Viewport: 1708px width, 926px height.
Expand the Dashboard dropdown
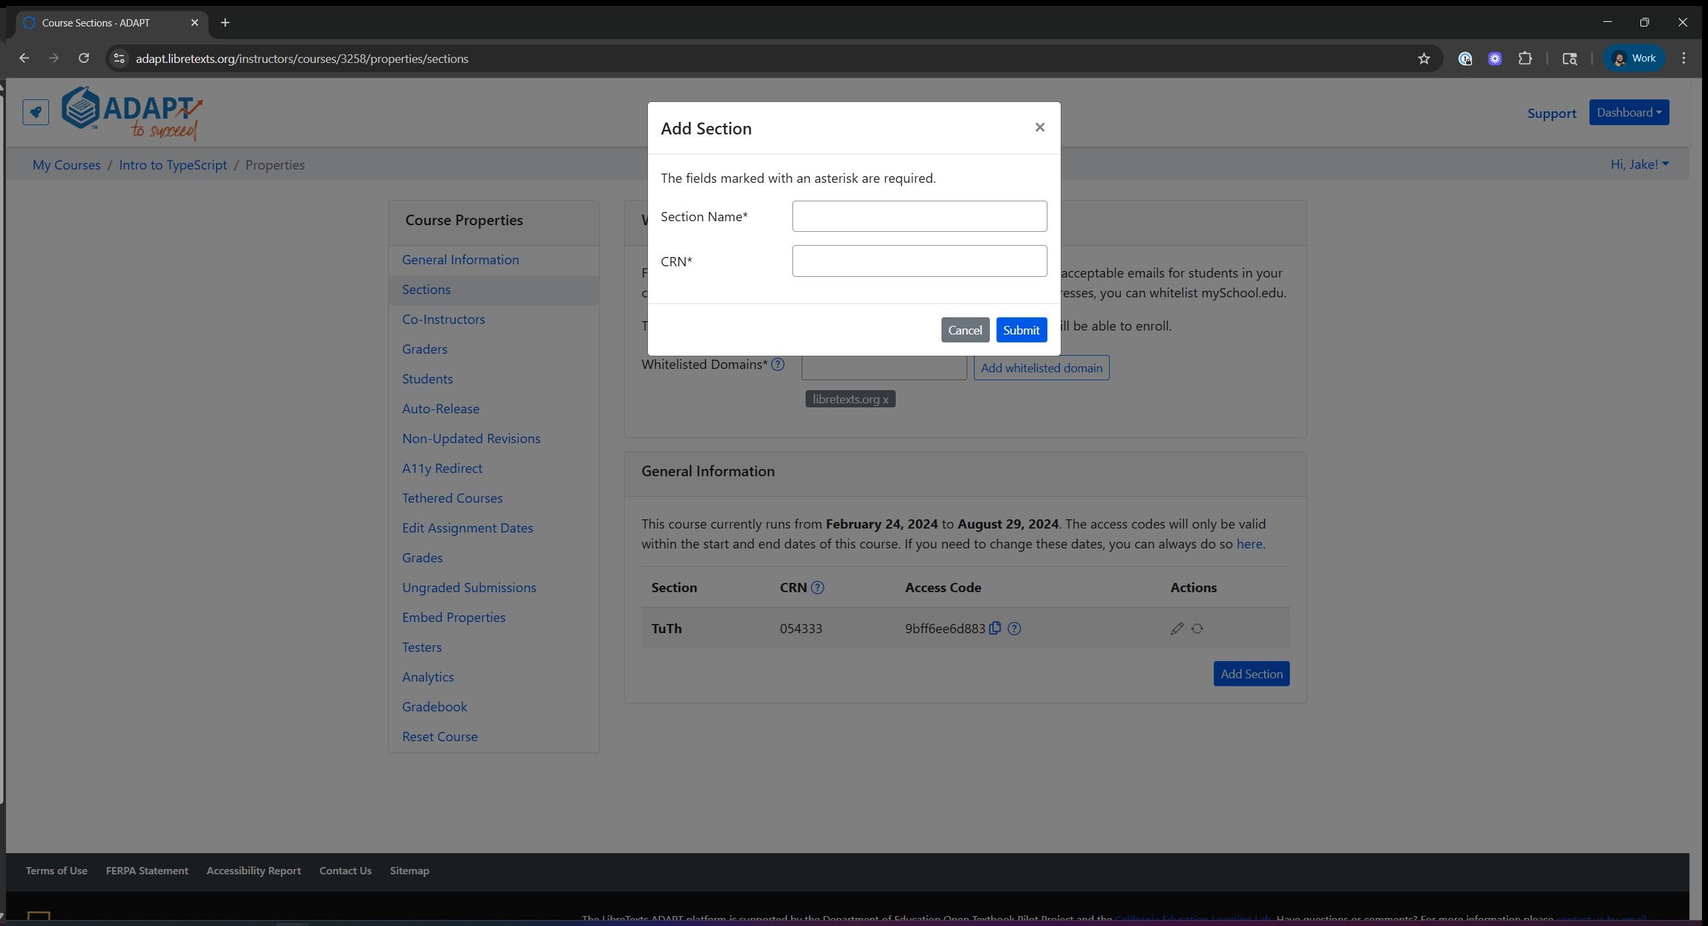(x=1629, y=113)
